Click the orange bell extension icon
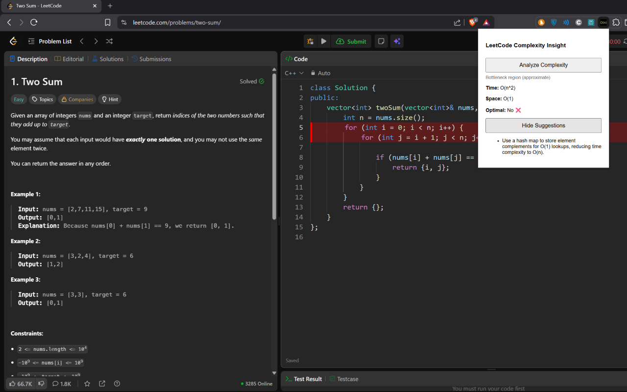This screenshot has height=392, width=627. pyautogui.click(x=541, y=22)
